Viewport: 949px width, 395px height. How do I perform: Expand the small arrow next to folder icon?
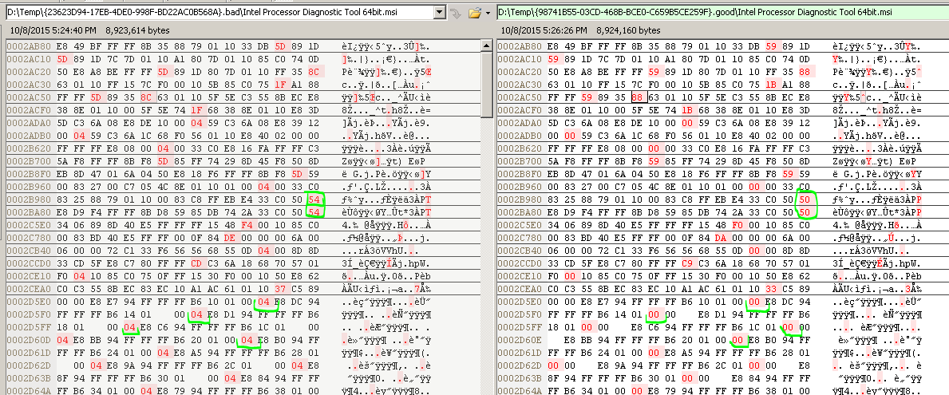487,12
